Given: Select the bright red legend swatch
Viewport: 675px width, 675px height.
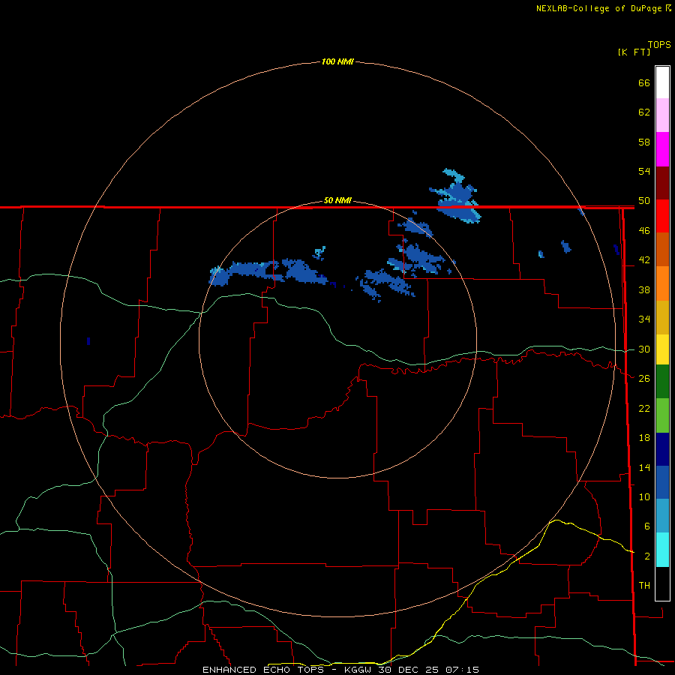Looking at the screenshot, I should (x=662, y=217).
